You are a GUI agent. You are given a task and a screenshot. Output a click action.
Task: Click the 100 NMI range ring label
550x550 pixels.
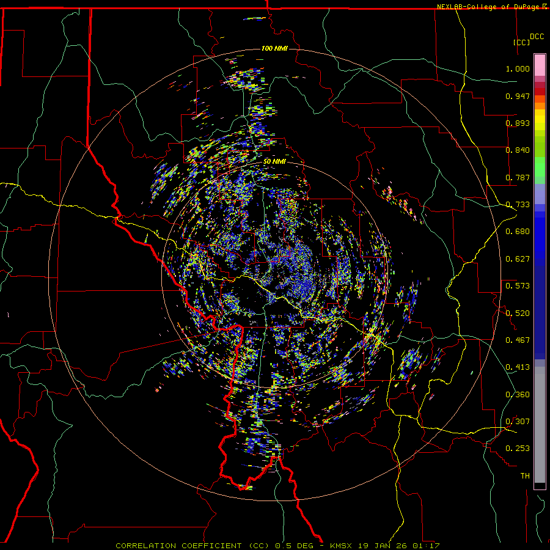coord(274,48)
